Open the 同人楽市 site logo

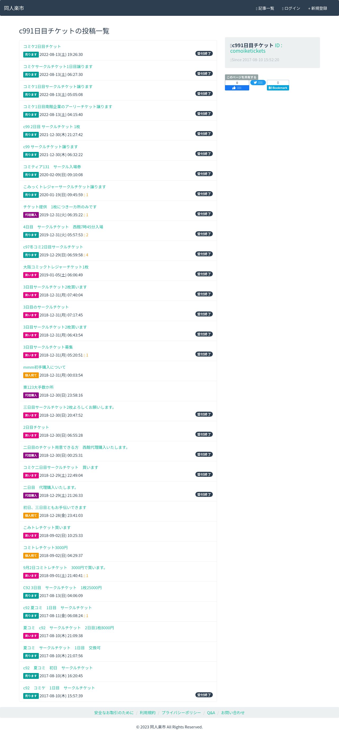[x=14, y=8]
